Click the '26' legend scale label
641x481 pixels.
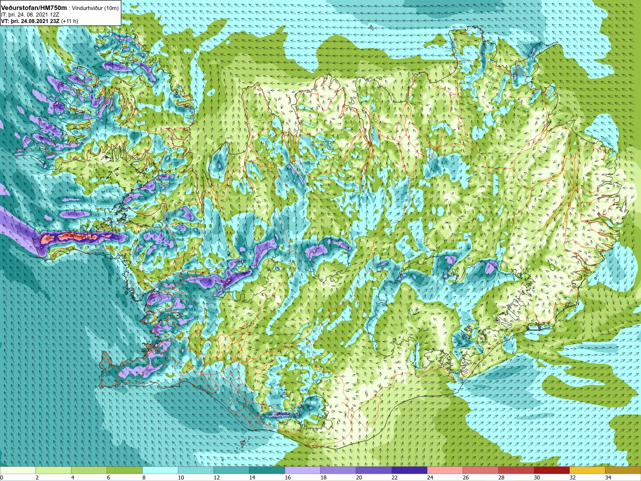click(465, 477)
